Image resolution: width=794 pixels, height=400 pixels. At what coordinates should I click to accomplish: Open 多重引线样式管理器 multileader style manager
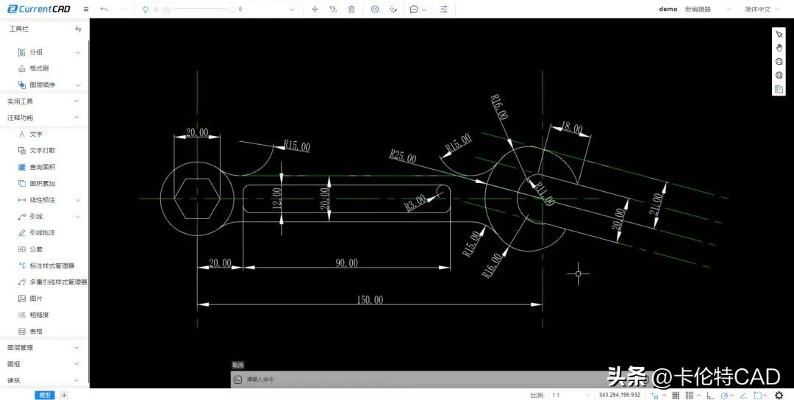pyautogui.click(x=58, y=282)
